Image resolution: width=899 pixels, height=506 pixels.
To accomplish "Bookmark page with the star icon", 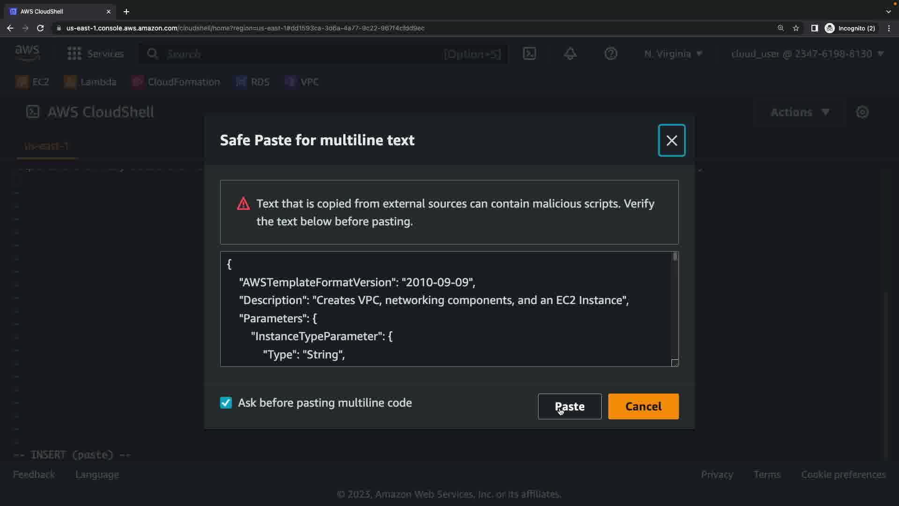I will [x=796, y=28].
